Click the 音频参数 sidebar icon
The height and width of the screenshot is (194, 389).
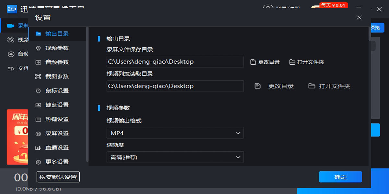coord(38,62)
